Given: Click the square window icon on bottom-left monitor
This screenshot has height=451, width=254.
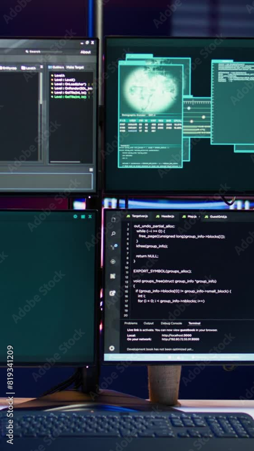Looking at the screenshot, I should [83, 216].
